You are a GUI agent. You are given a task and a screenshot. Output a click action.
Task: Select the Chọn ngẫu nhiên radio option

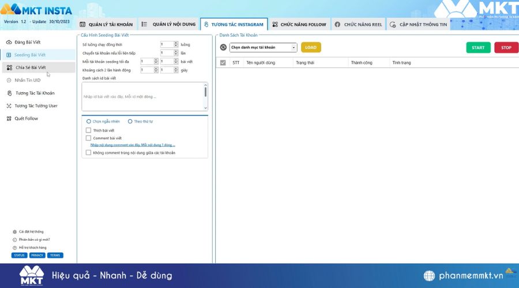tap(88, 122)
